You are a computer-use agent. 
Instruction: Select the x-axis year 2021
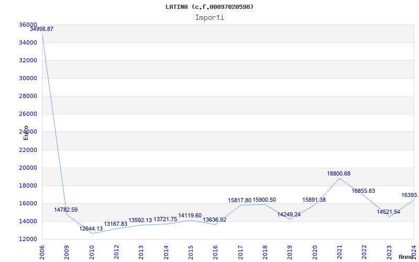[x=339, y=252]
